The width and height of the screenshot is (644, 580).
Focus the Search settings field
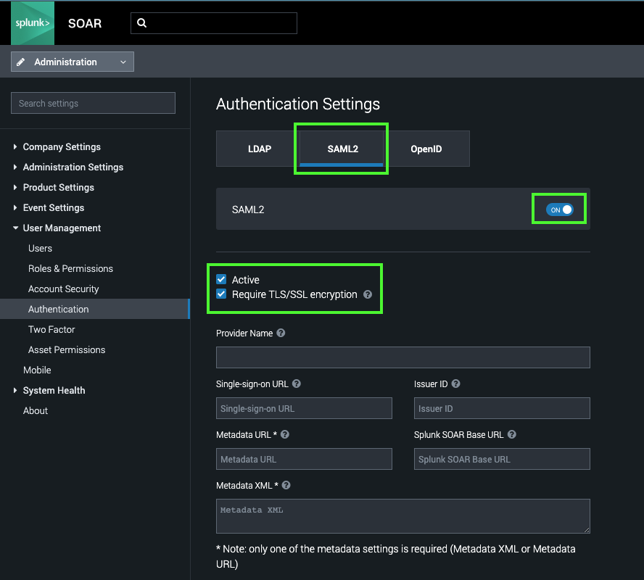(x=94, y=103)
